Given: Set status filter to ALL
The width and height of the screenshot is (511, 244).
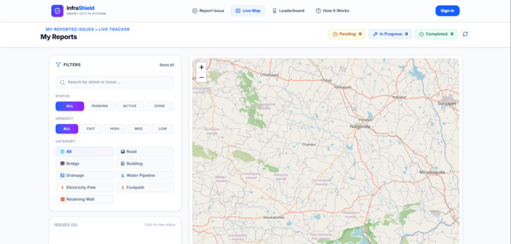Looking at the screenshot, I should pos(70,106).
